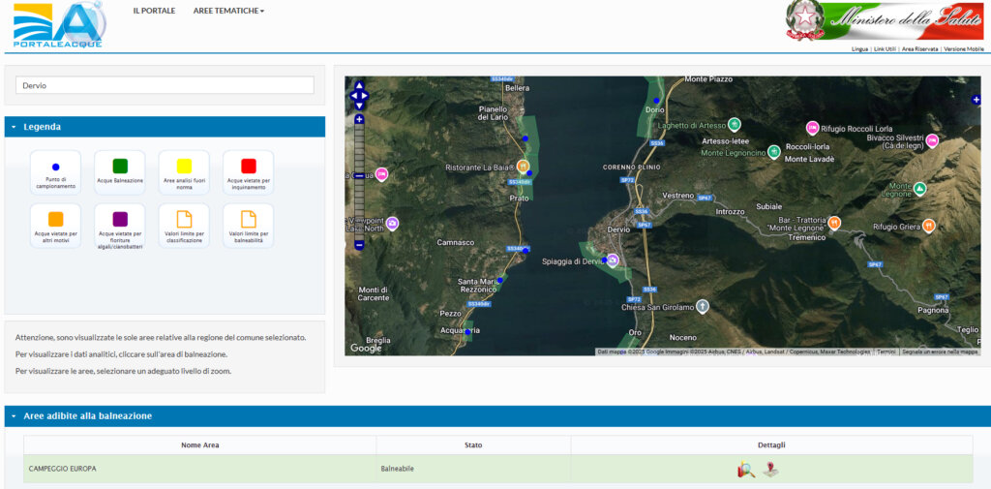Click Segnala un errore nella mappa
This screenshot has width=991, height=489.
pyautogui.click(x=941, y=351)
